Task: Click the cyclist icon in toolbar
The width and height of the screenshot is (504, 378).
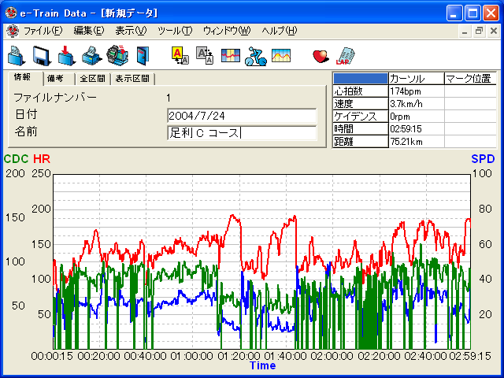Action: 254,55
